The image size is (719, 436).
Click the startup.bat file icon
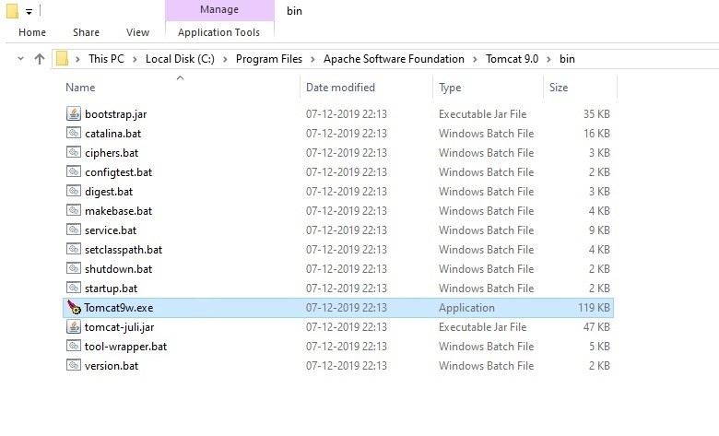pos(74,288)
